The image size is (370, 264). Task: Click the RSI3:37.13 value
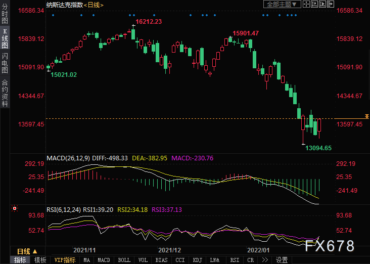tap(167, 210)
